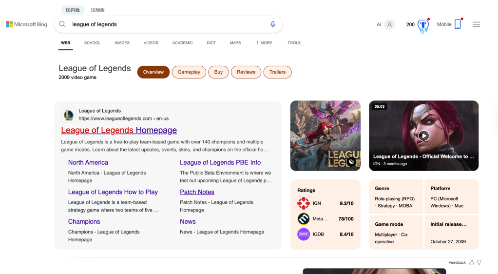
Task: Expand the MORE search categories dropdown
Action: [x=264, y=43]
